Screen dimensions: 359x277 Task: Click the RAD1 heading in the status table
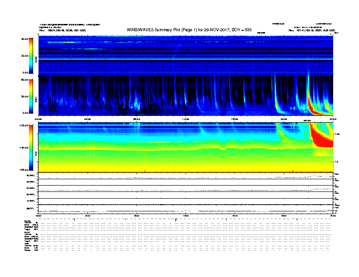27,233
